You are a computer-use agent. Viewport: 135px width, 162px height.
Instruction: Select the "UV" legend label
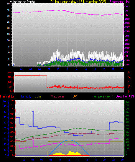point(75,96)
